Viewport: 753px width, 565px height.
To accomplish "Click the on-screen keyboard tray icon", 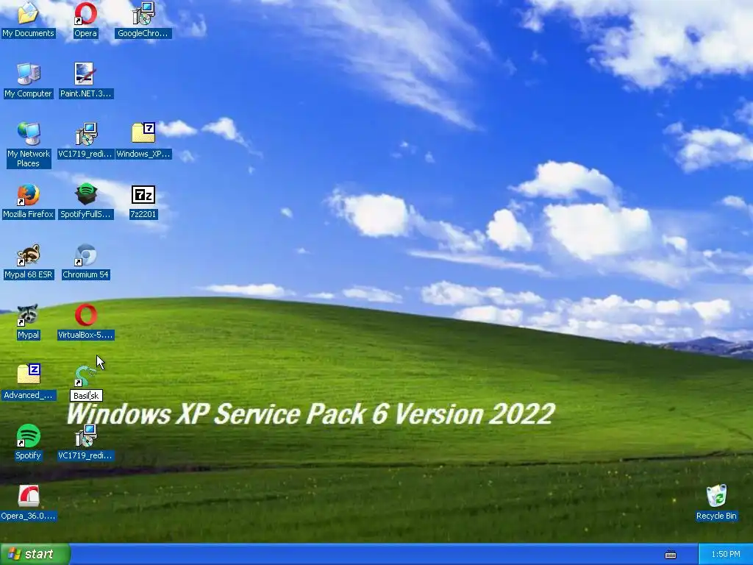I will click(671, 555).
